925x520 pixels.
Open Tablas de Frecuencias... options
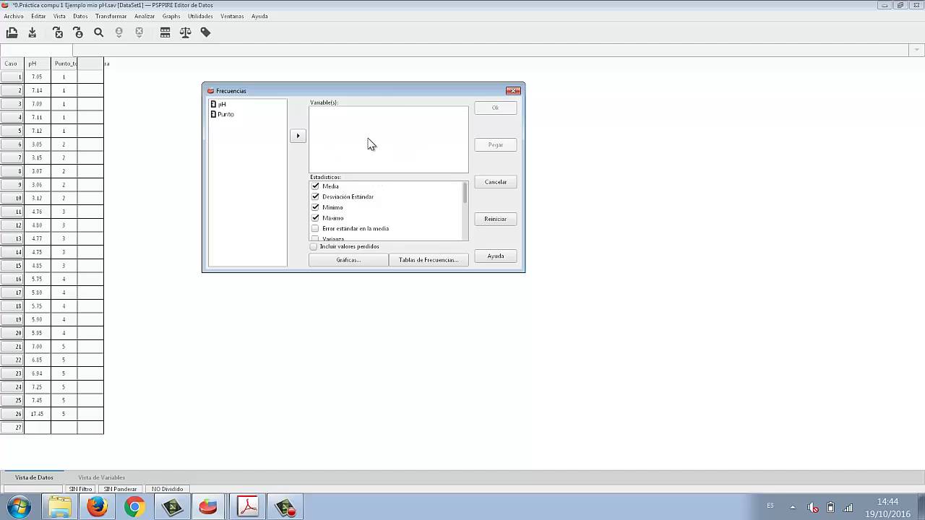point(429,260)
